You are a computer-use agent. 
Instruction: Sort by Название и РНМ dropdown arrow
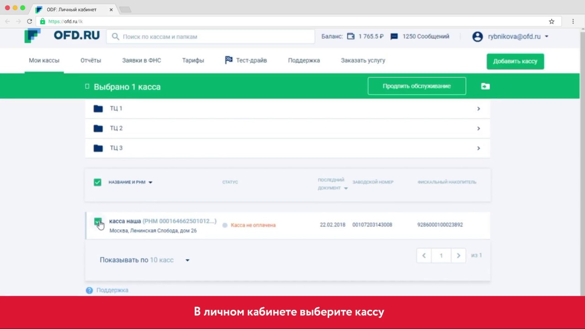click(150, 182)
